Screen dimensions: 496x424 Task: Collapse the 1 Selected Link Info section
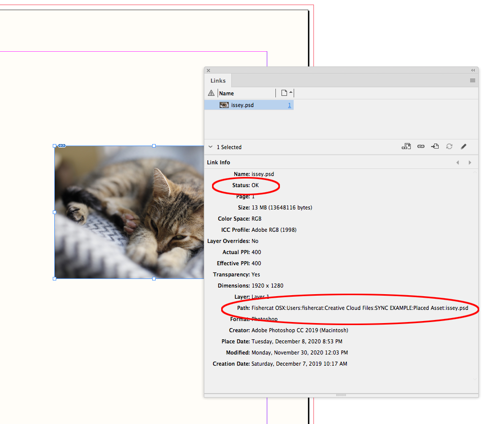[x=210, y=147]
